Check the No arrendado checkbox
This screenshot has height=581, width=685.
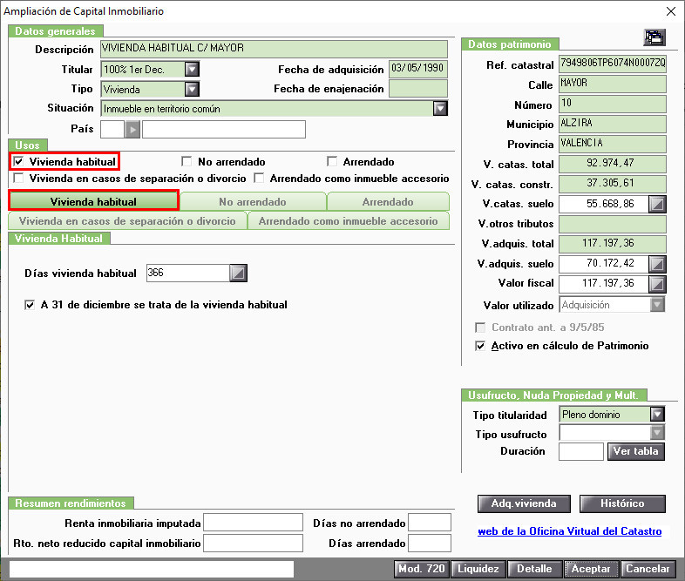coord(187,162)
